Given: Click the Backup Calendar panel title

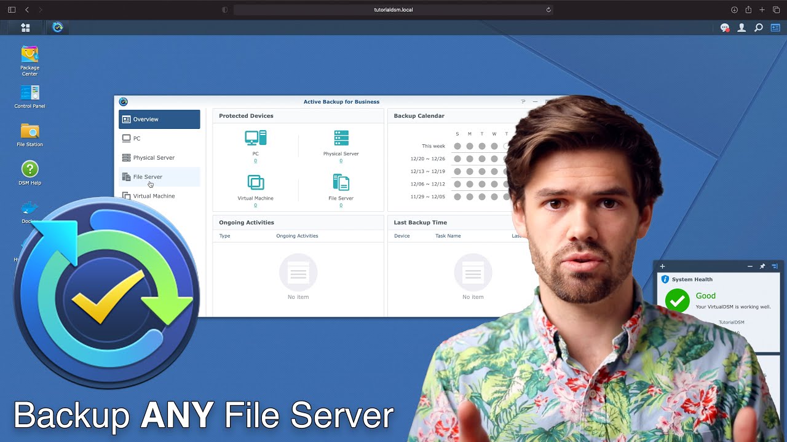Looking at the screenshot, I should tap(419, 115).
